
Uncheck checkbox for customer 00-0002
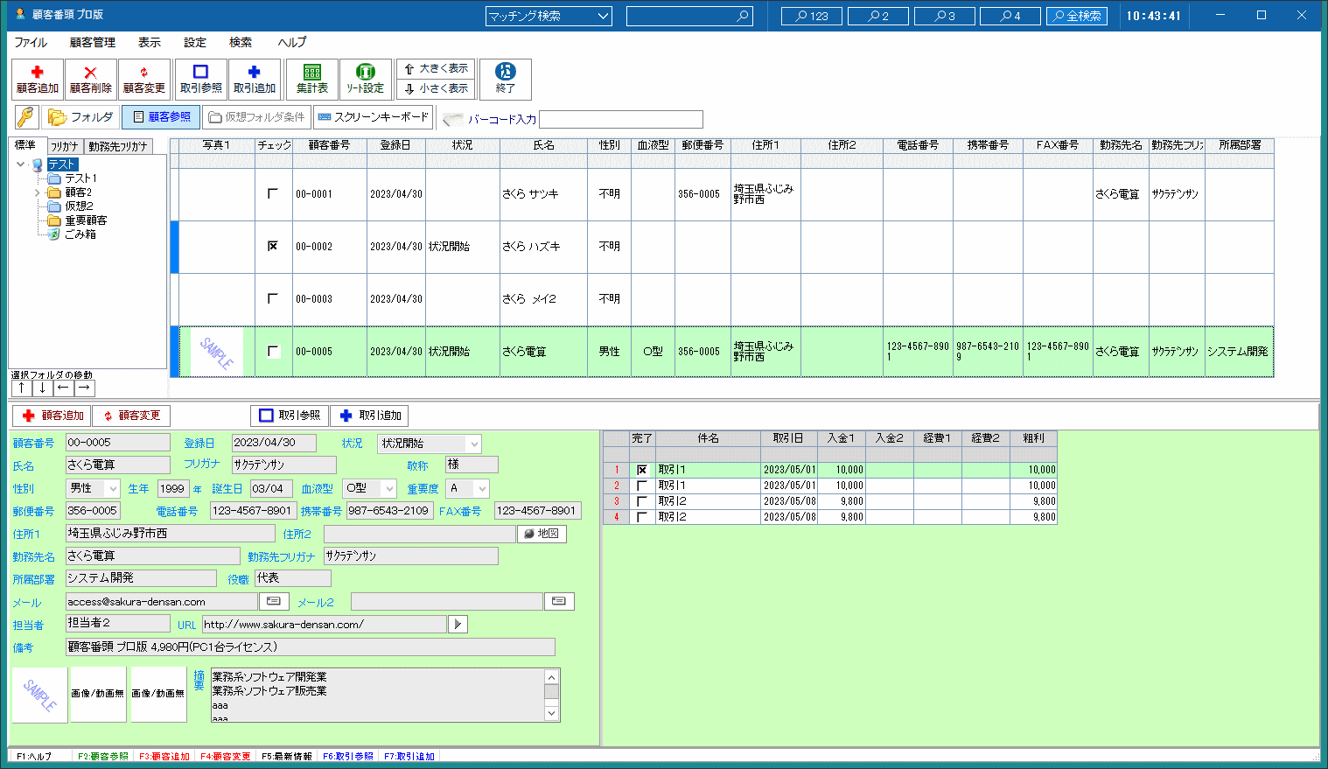(x=273, y=246)
